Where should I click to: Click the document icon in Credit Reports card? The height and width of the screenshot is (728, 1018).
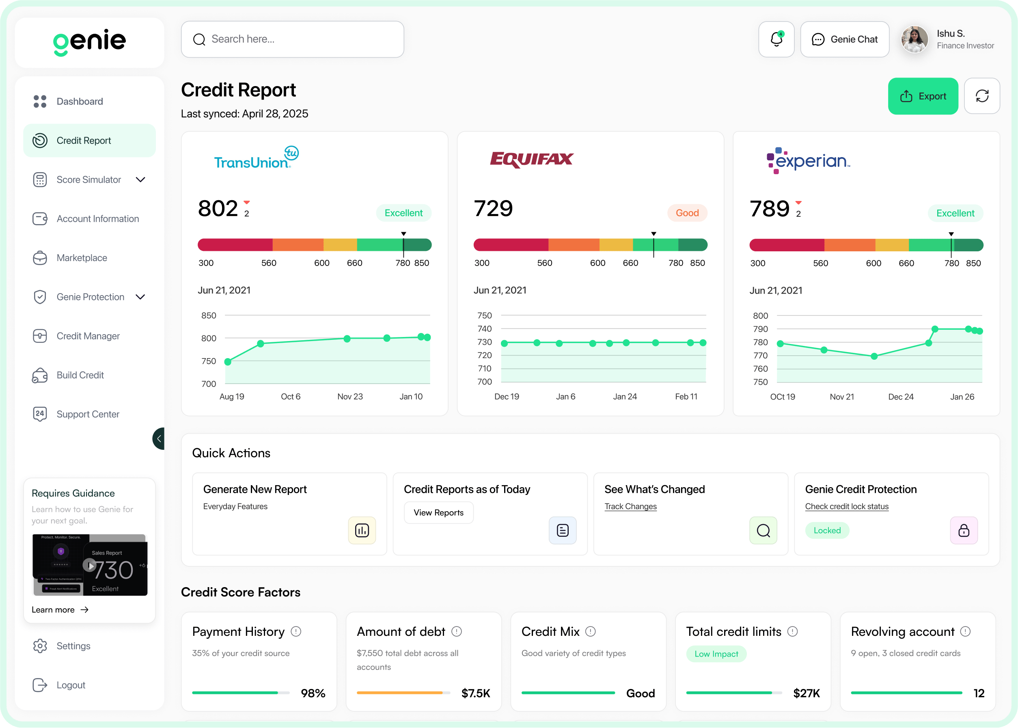click(x=562, y=530)
